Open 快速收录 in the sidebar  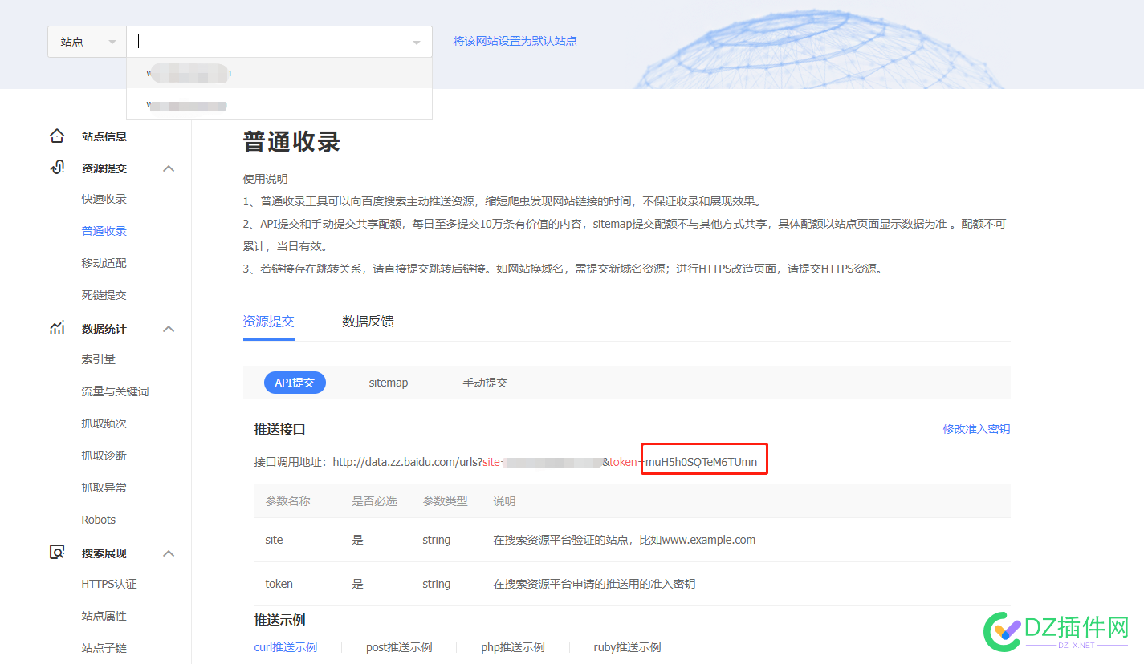pyautogui.click(x=104, y=199)
